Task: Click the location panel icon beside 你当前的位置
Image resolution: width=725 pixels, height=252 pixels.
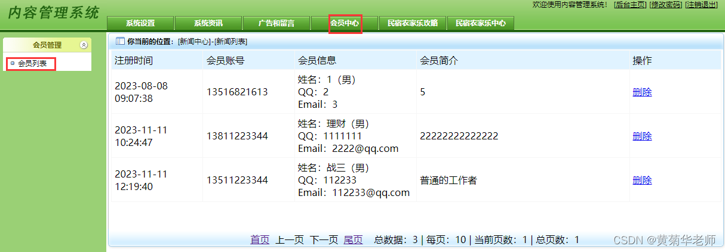Action: 119,41
